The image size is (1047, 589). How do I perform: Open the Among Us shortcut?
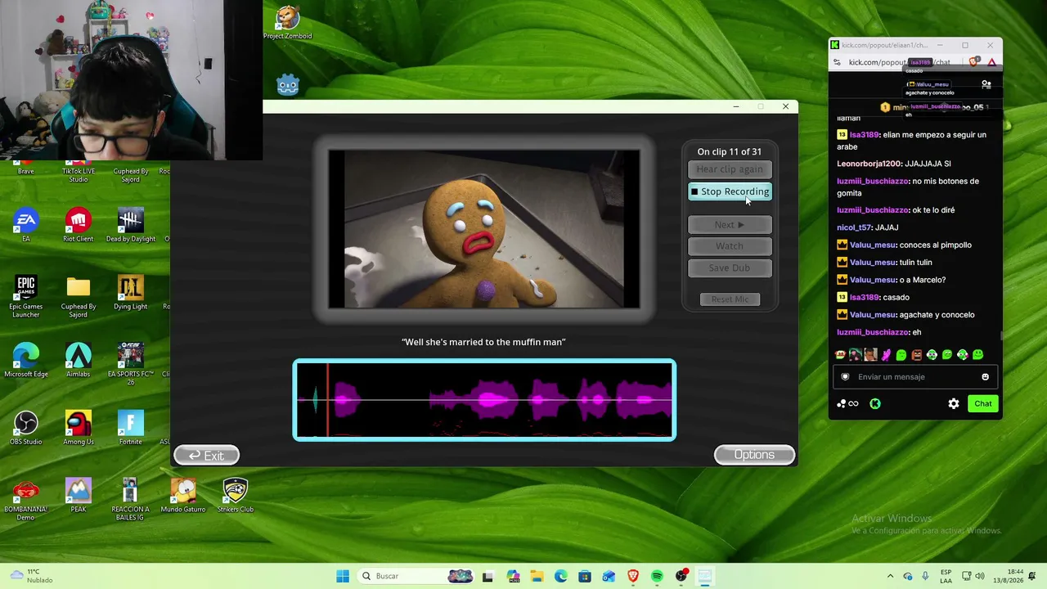[79, 428]
